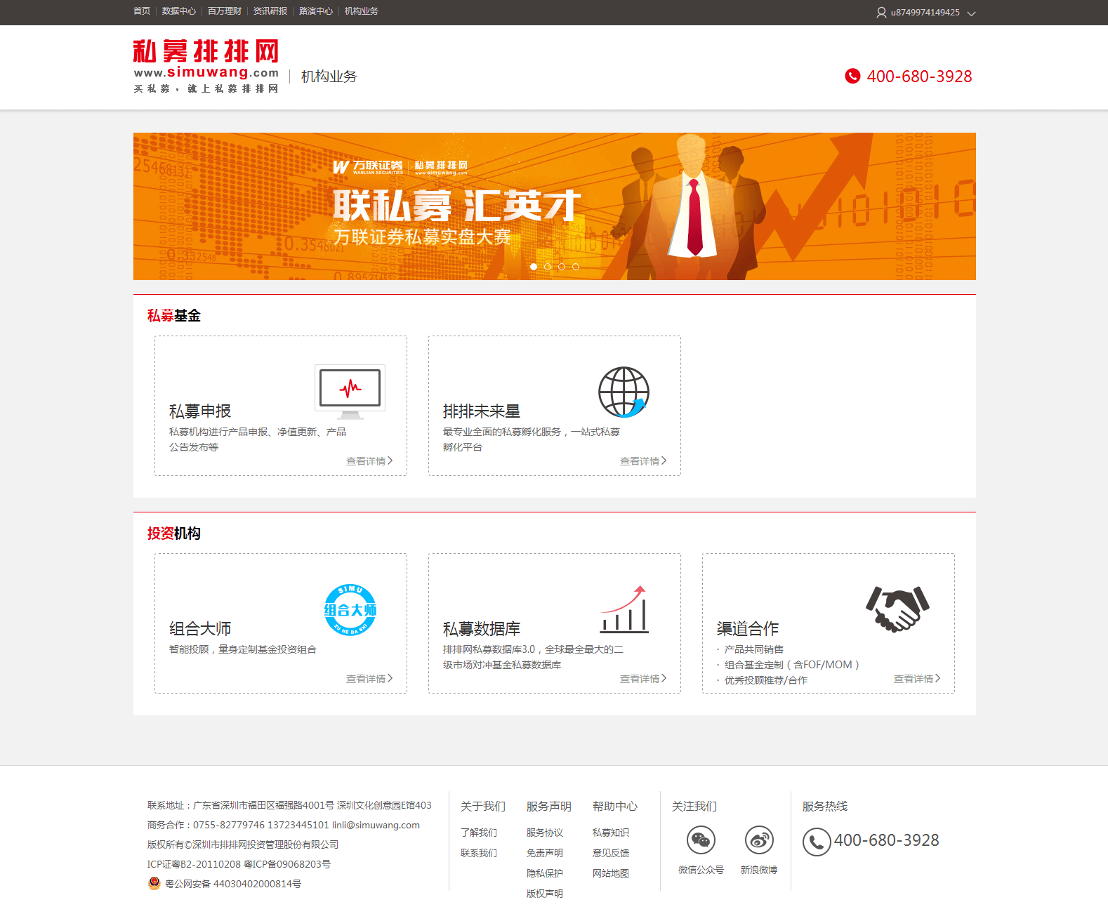Screen dimensions: 1108x921
Task: View details link in 排排未来星 card
Action: [640, 461]
